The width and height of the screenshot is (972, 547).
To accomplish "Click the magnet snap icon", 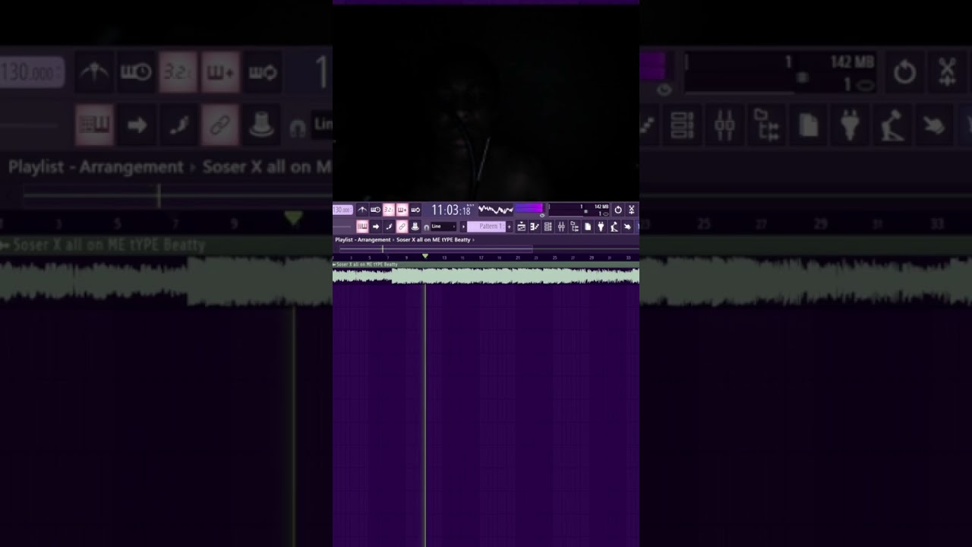I will pyautogui.click(x=427, y=227).
